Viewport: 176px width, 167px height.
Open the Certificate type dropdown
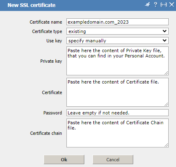pos(117,31)
